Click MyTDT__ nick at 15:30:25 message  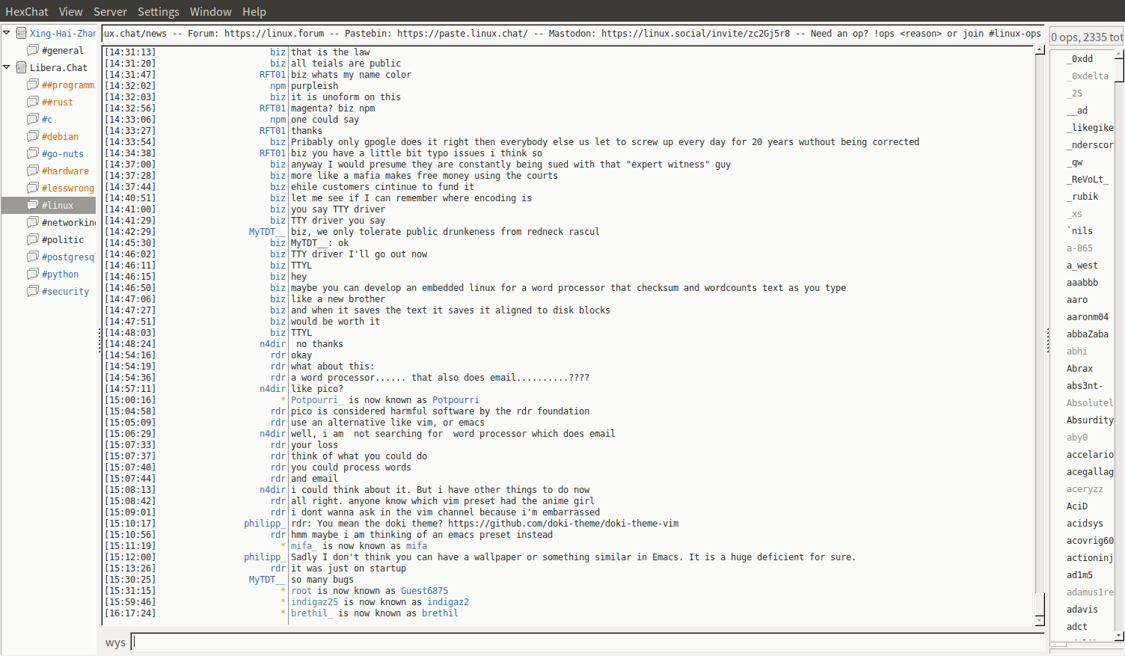coord(267,580)
